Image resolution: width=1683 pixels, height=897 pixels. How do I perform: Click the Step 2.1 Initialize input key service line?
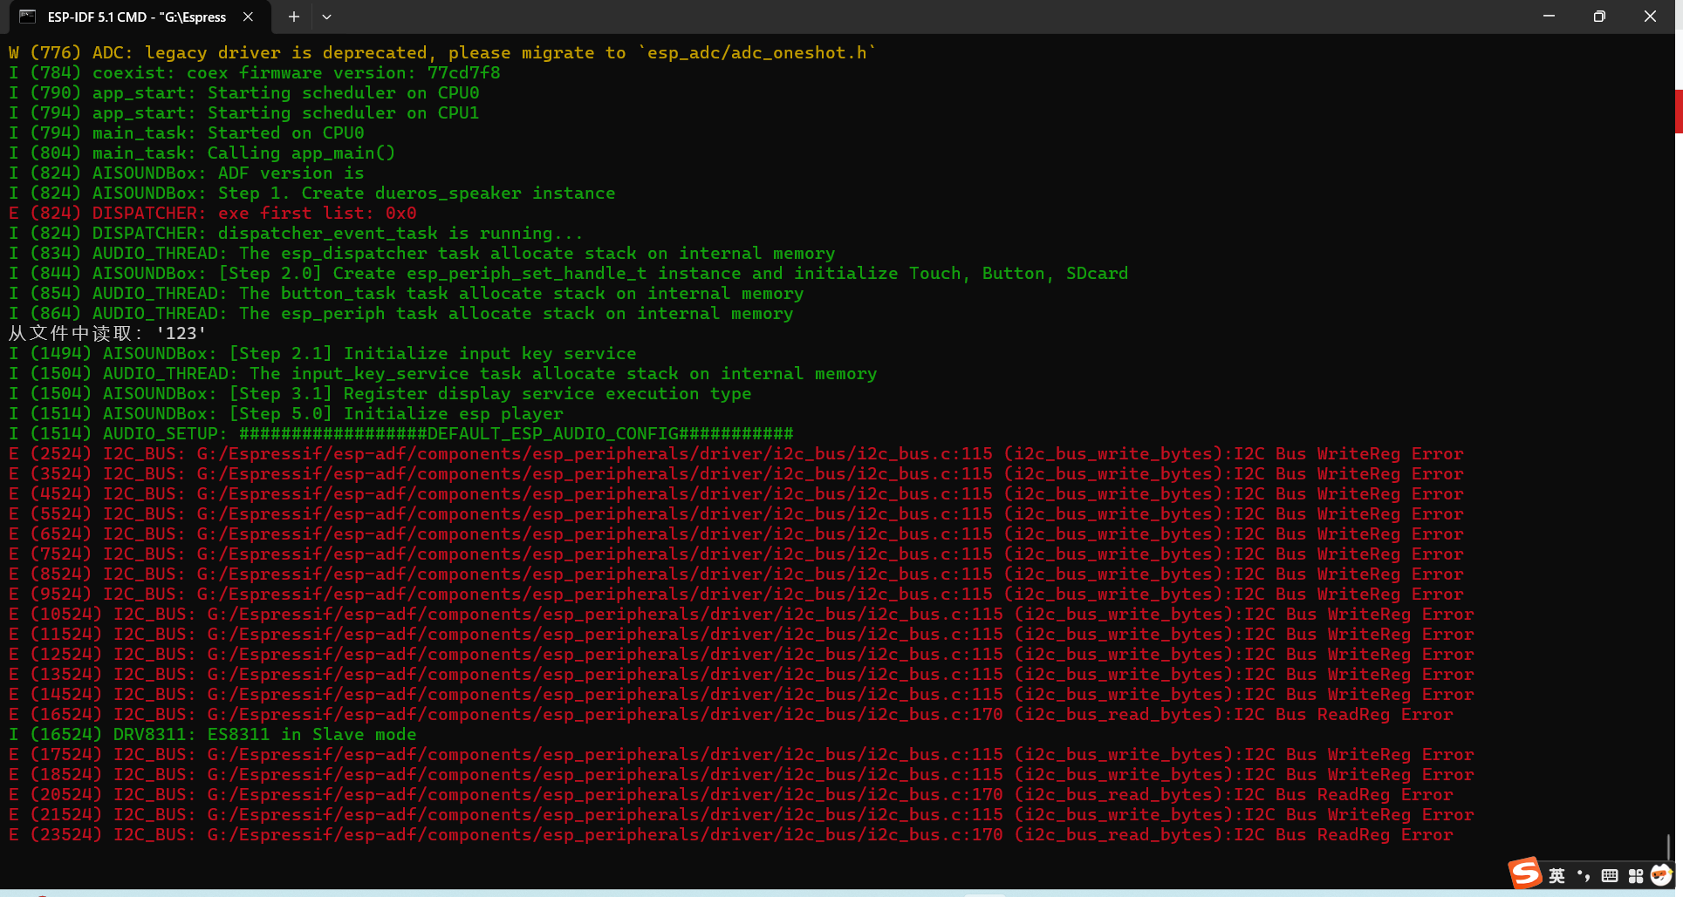click(x=323, y=354)
